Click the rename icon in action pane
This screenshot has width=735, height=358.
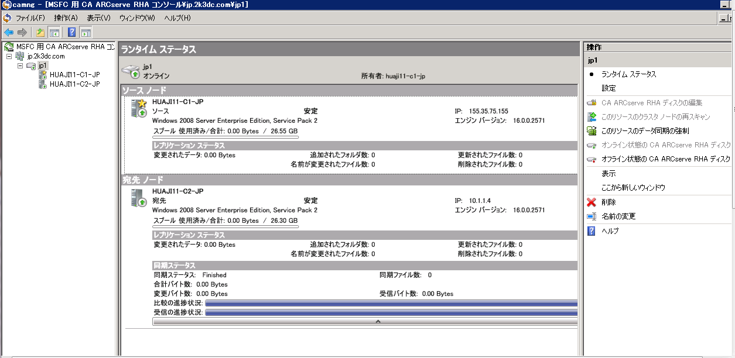[592, 216]
